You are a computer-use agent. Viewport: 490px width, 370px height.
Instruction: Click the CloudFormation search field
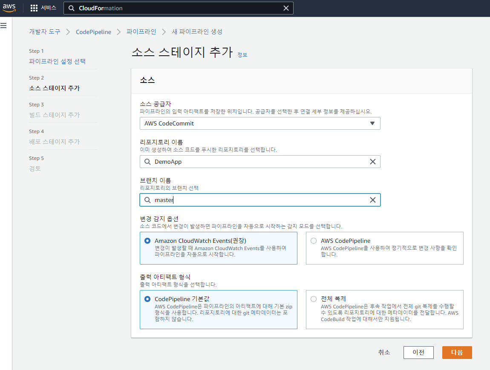[178, 8]
